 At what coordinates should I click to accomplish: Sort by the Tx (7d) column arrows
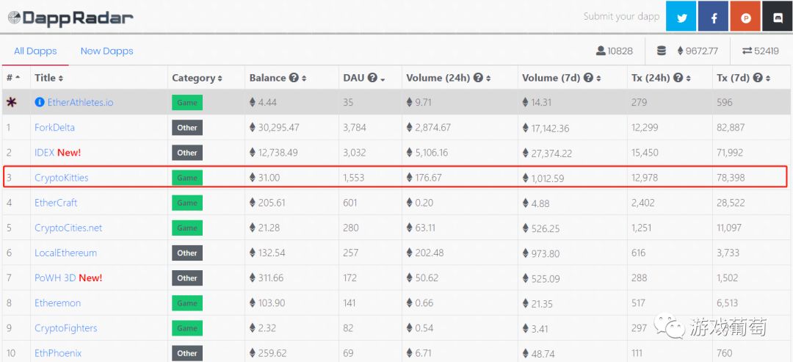(x=768, y=79)
